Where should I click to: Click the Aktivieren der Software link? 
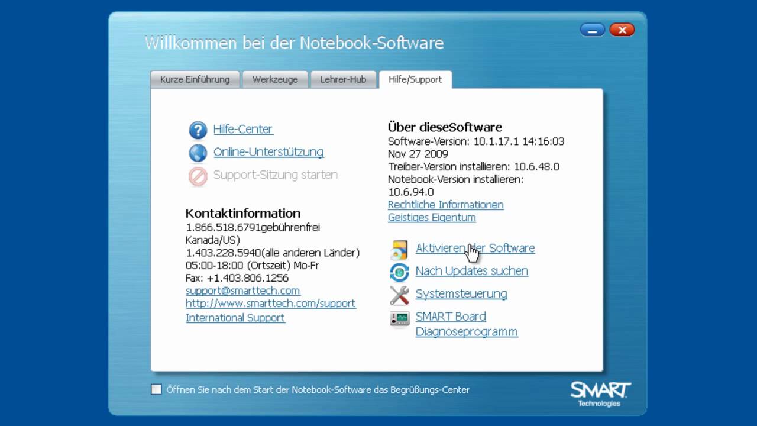point(475,248)
